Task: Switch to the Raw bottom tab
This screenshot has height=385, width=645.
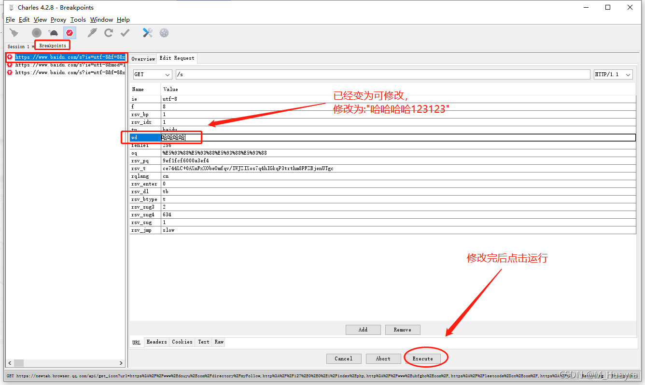Action: [219, 342]
